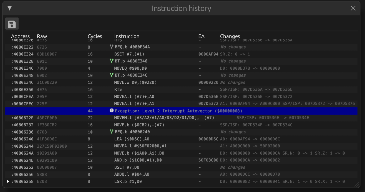Image resolution: width=365 pixels, height=192 pixels.
Task: Click the Cycles column header
Action: click(95, 36)
